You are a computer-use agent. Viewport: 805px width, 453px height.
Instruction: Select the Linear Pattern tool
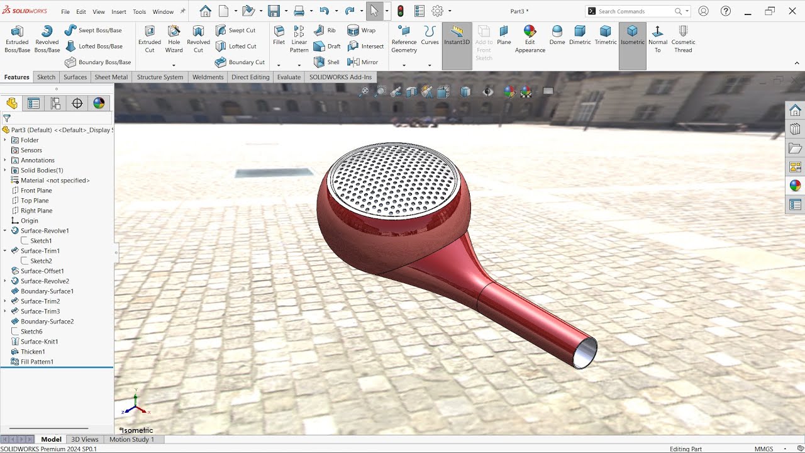point(299,39)
